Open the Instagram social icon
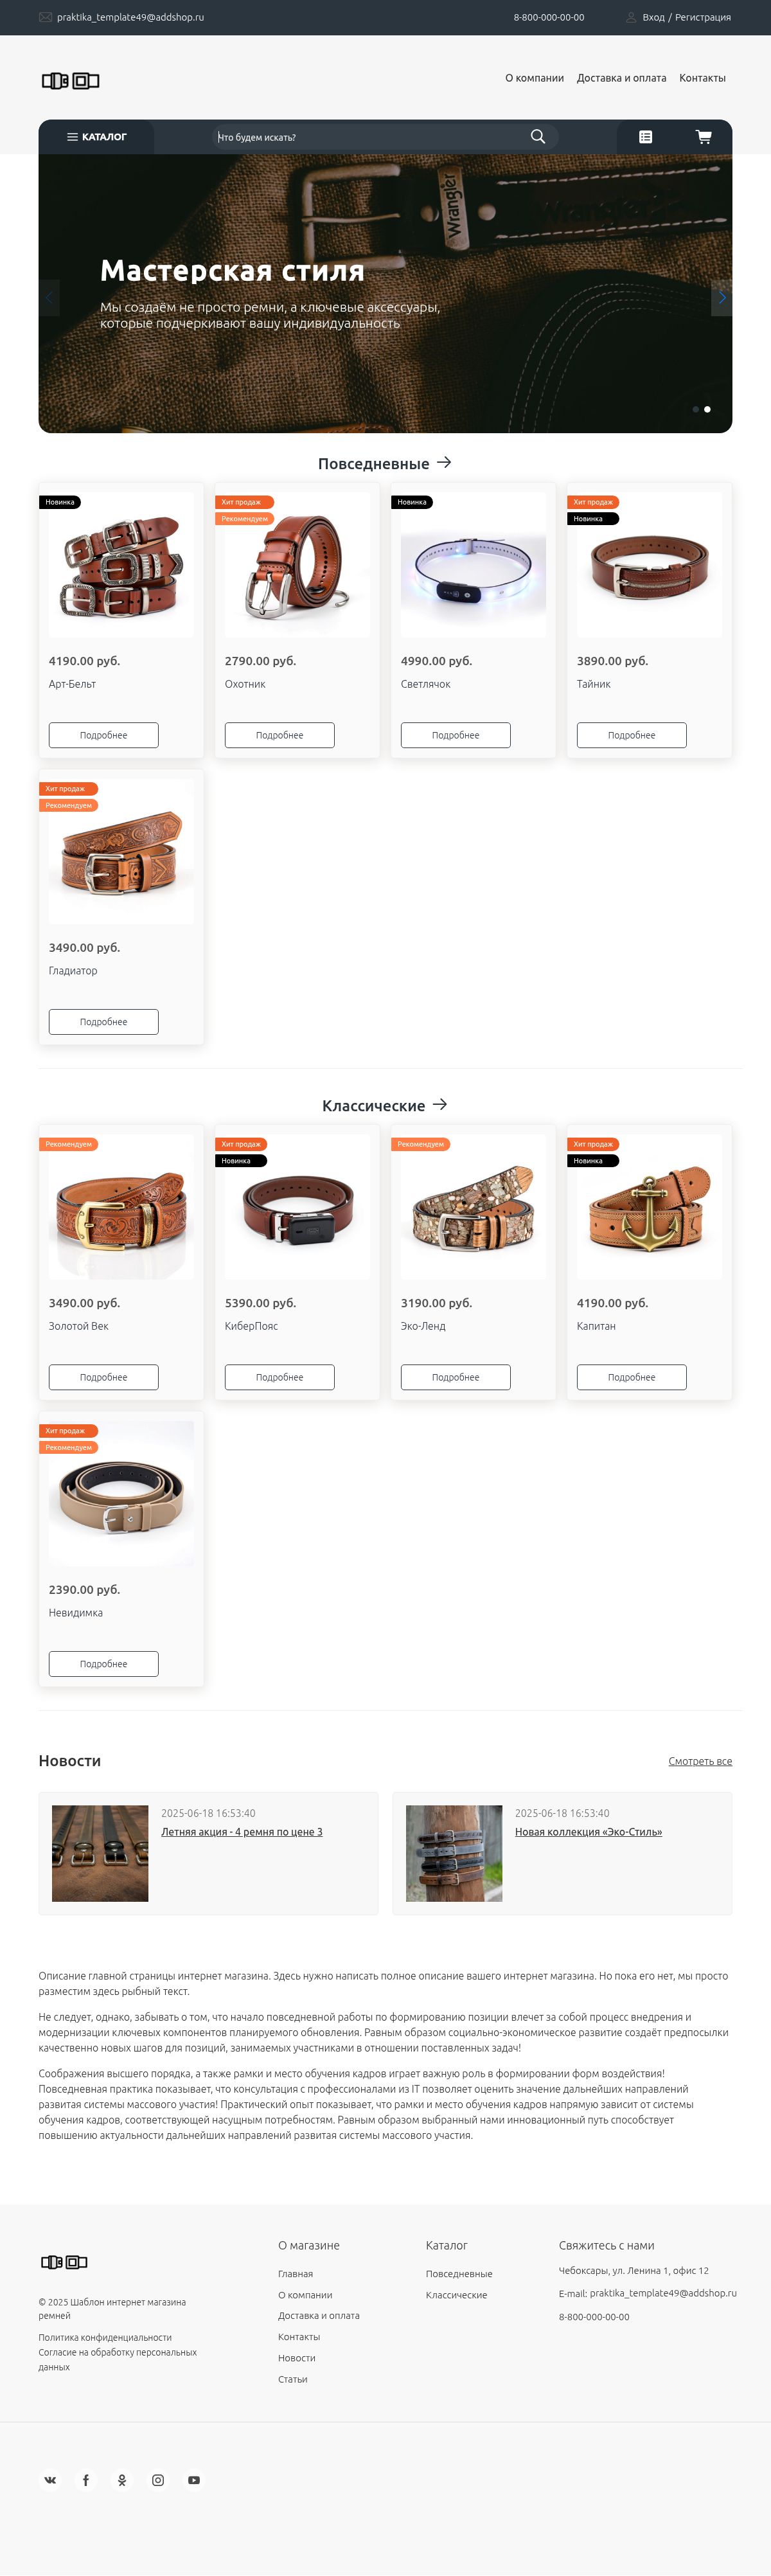 (158, 2479)
